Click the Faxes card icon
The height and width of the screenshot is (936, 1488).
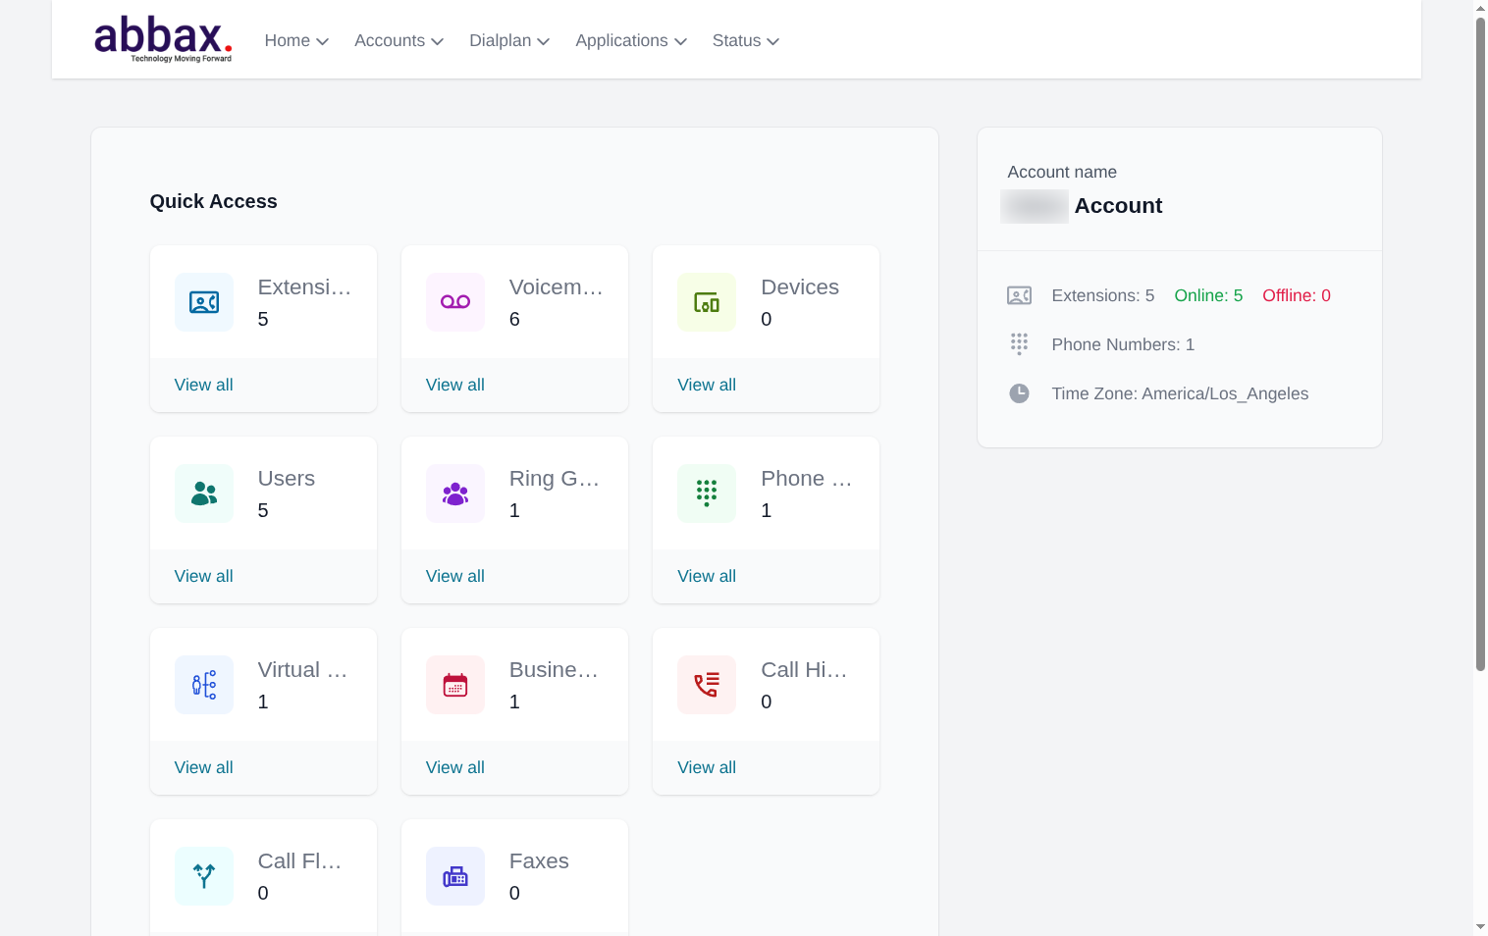coord(455,876)
